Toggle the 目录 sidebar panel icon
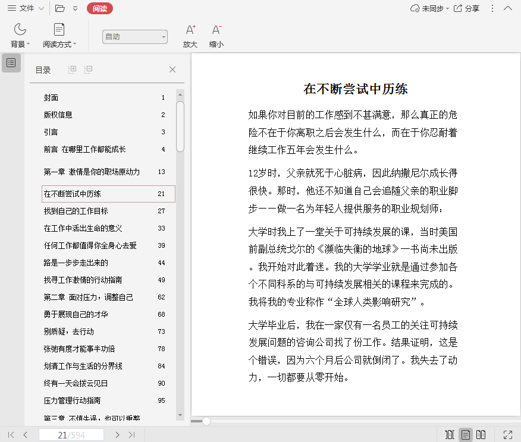The height and width of the screenshot is (442, 521). [x=11, y=63]
